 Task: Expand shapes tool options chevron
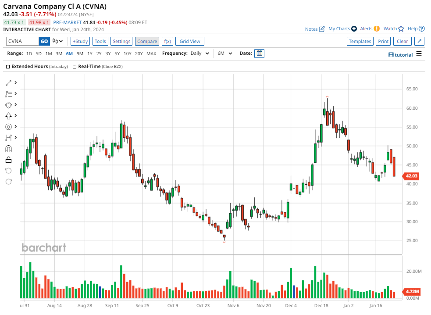point(16,104)
